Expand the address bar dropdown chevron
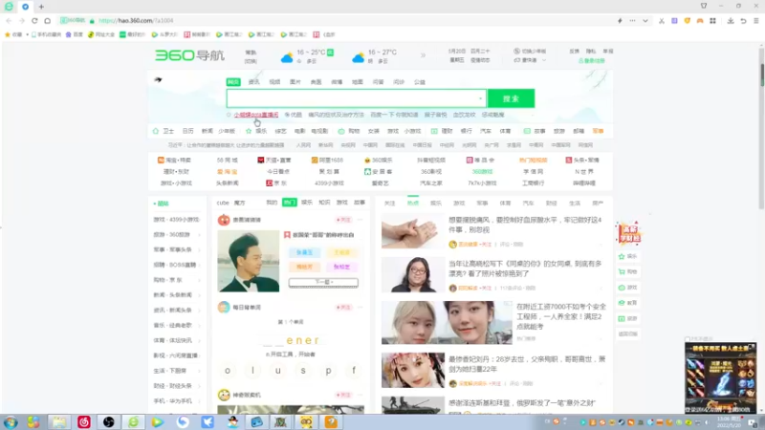 click(645, 20)
